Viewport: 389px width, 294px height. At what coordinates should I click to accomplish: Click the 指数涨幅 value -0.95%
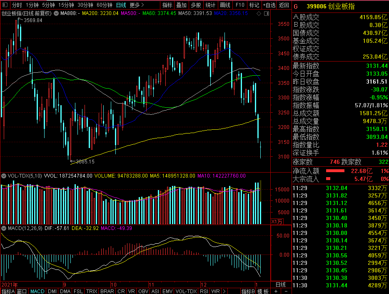pyautogui.click(x=379, y=98)
